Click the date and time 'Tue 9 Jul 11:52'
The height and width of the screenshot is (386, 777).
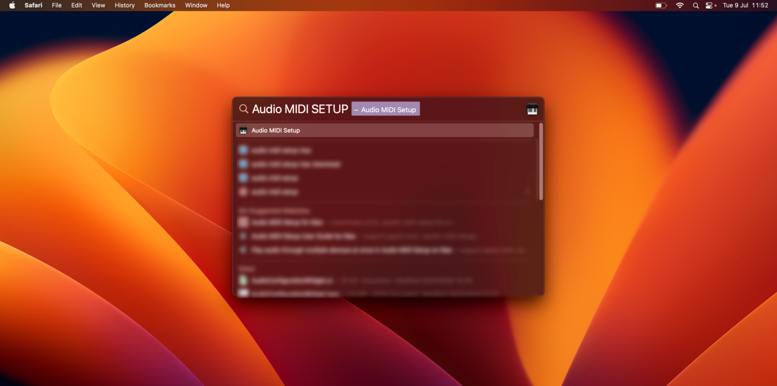click(x=745, y=5)
